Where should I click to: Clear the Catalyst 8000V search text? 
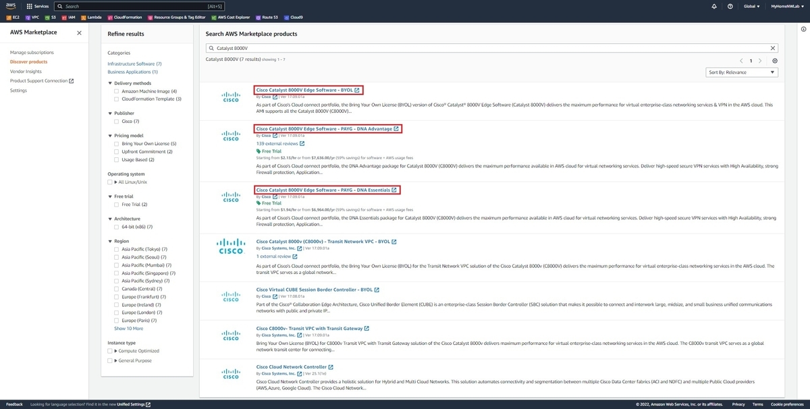click(774, 48)
